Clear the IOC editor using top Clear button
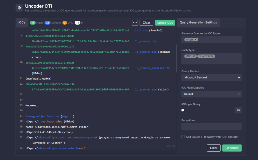The image size is (258, 160). tap(146, 23)
